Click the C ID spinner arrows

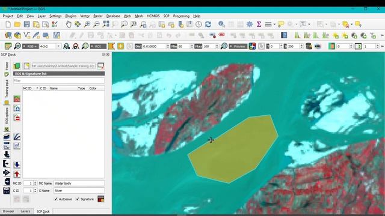(35, 191)
